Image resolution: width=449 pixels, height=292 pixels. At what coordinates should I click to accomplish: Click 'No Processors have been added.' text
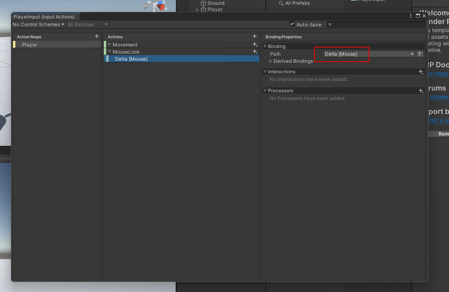pyautogui.click(x=307, y=98)
